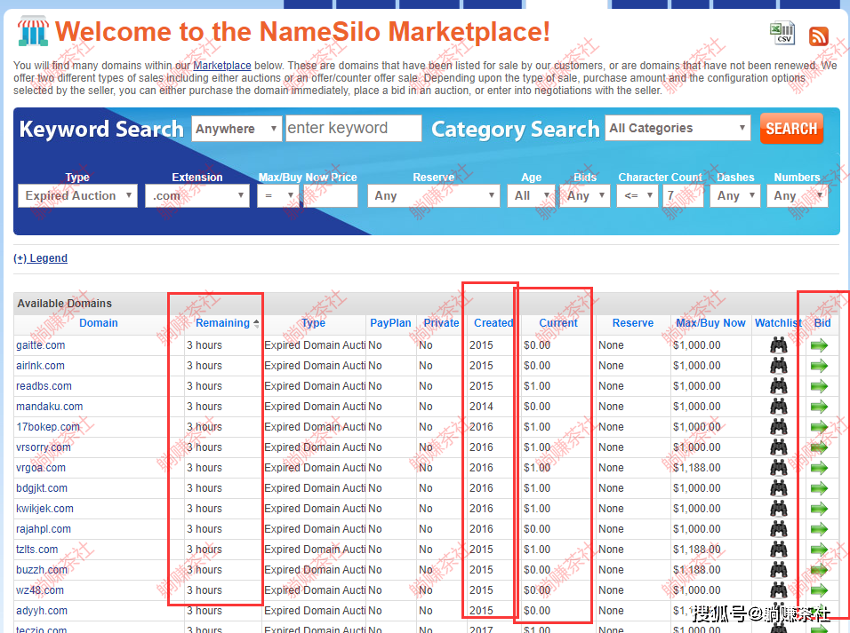
Task: Open the Type dropdown showing Expired Auction
Action: coord(77,195)
